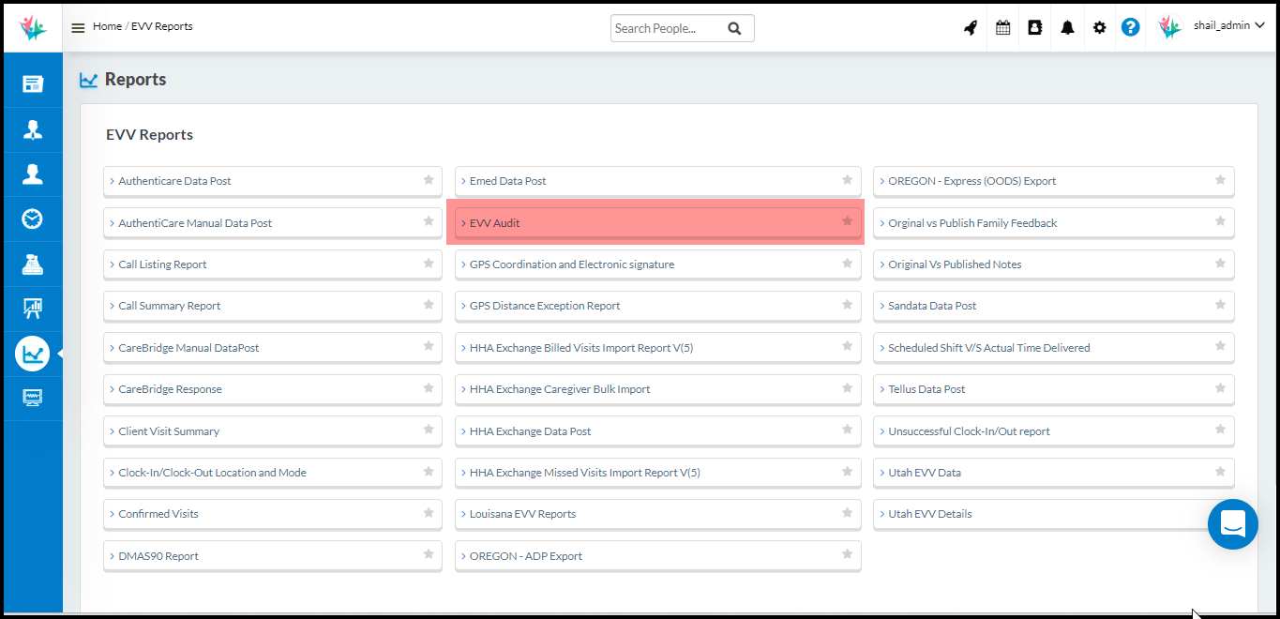Open the contacts address book icon
The height and width of the screenshot is (619, 1280).
coord(1035,28)
